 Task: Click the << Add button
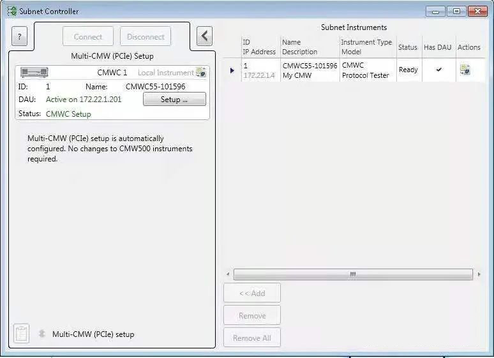click(x=252, y=293)
